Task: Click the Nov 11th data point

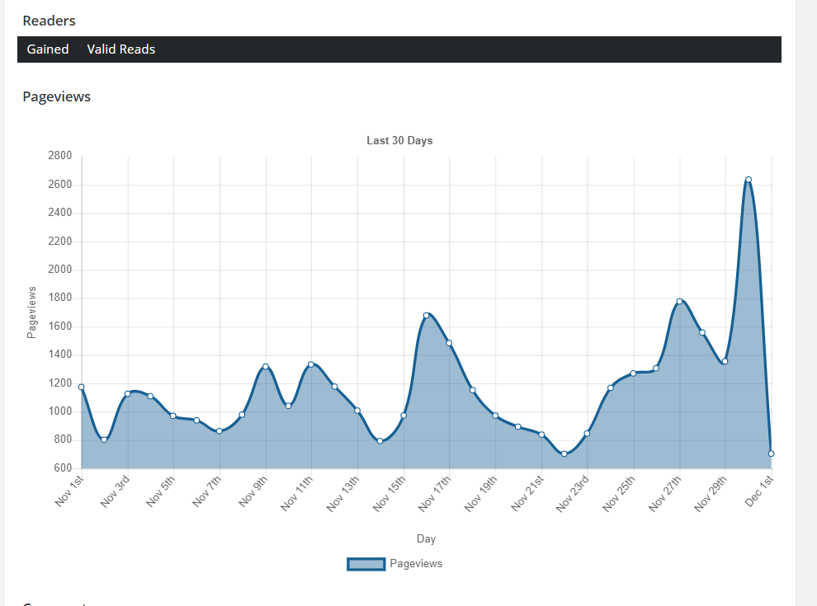Action: (x=311, y=364)
